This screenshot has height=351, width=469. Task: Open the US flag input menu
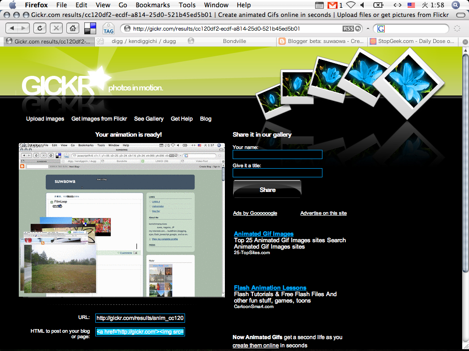tap(411, 5)
